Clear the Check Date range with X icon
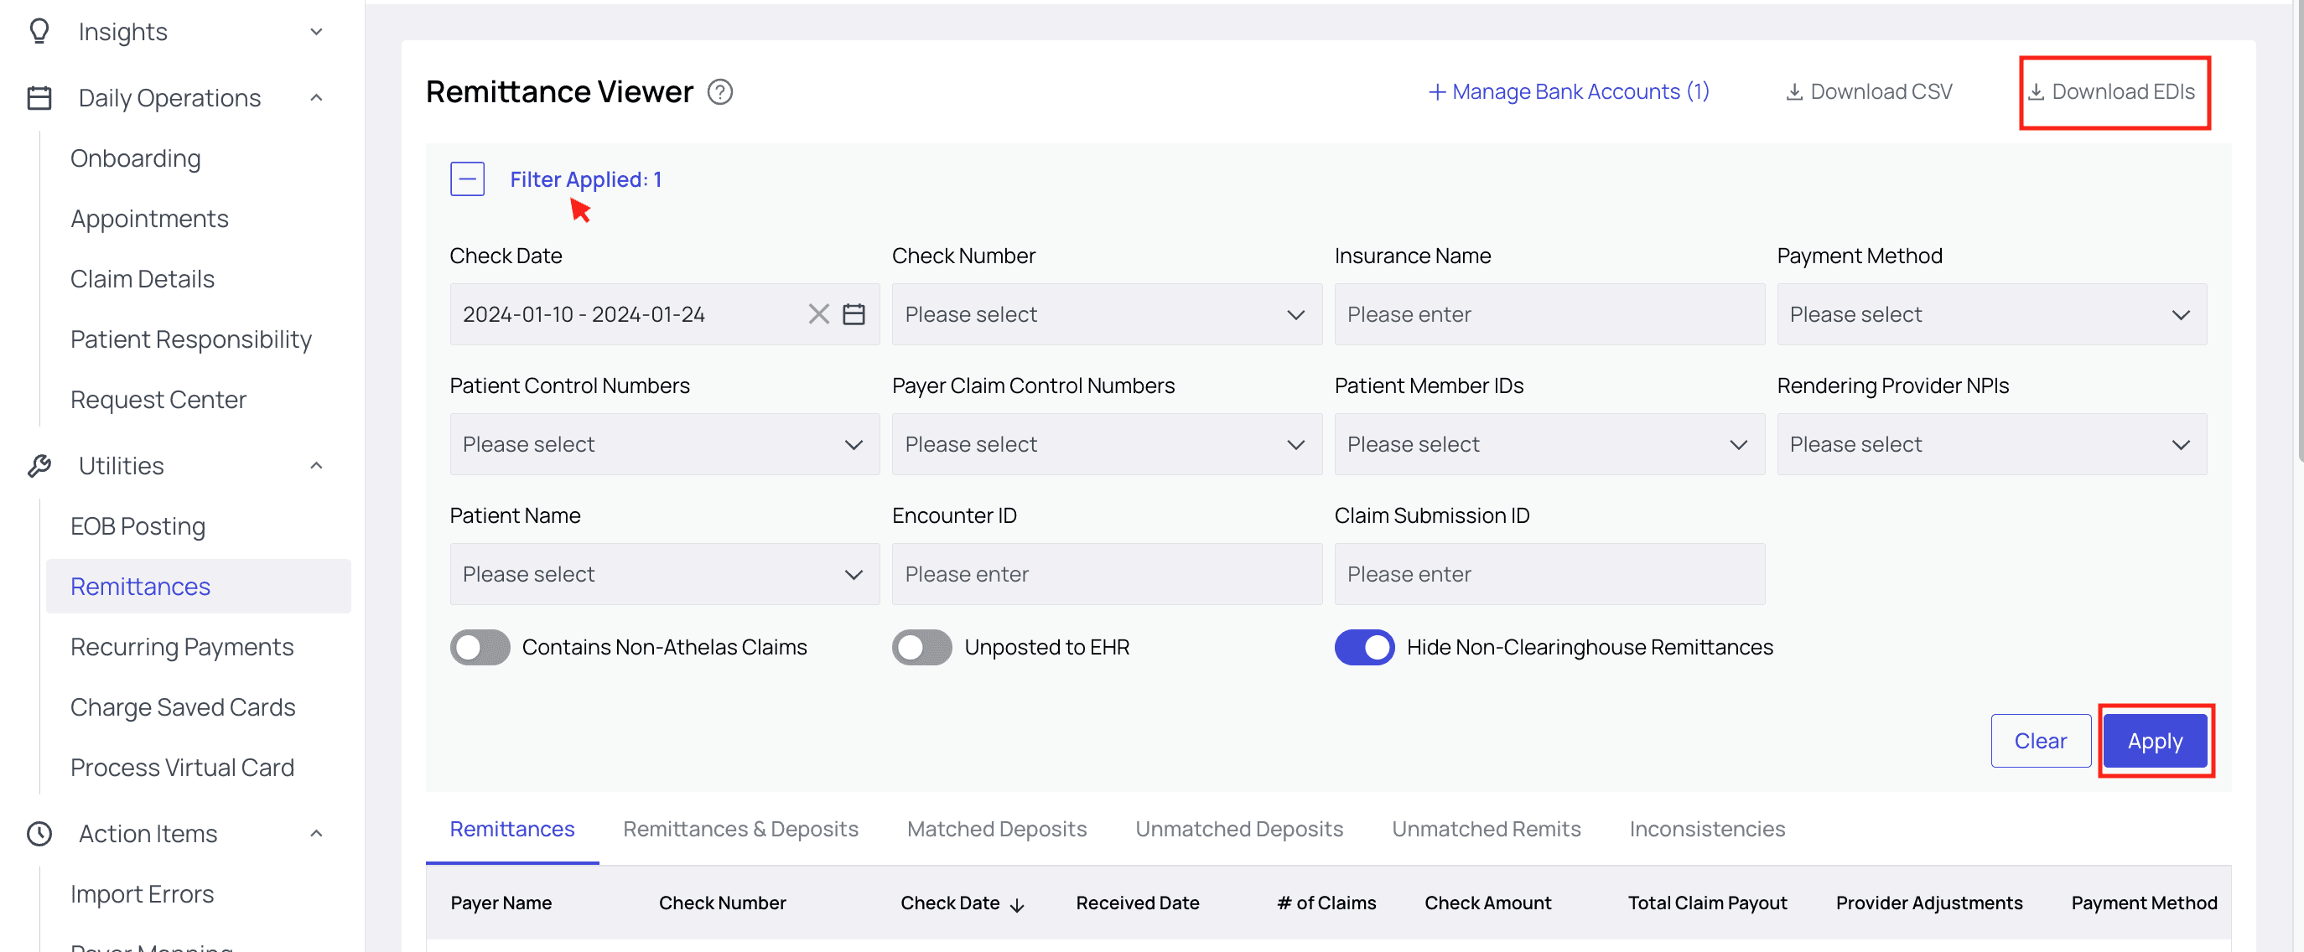Image resolution: width=2304 pixels, height=952 pixels. 818,314
